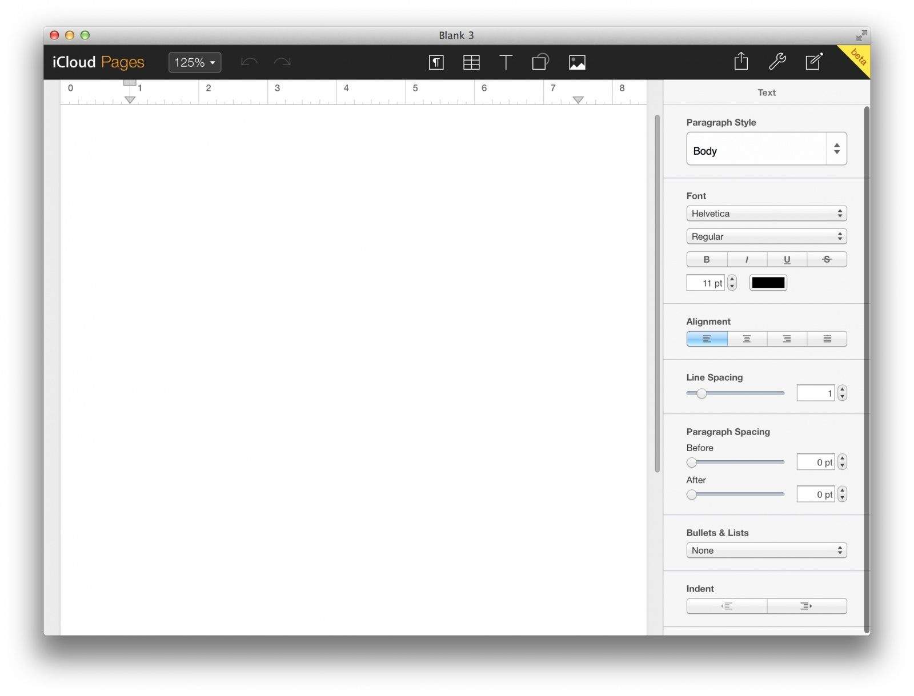Increase indent with right indent button
This screenshot has width=914, height=696.
click(x=806, y=606)
